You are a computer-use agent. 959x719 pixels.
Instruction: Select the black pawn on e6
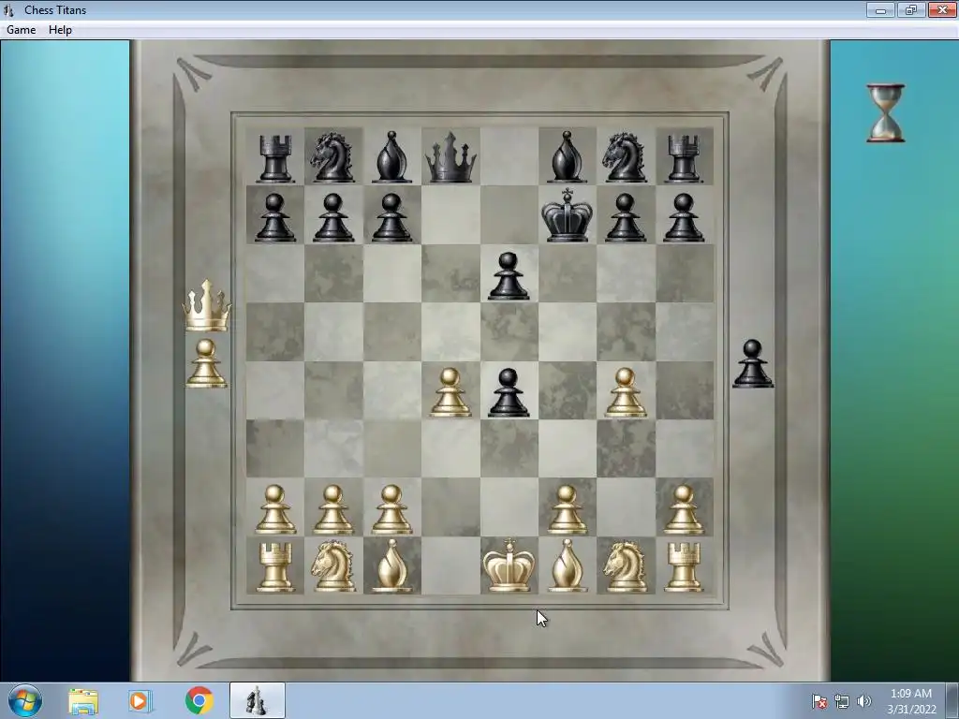509,276
